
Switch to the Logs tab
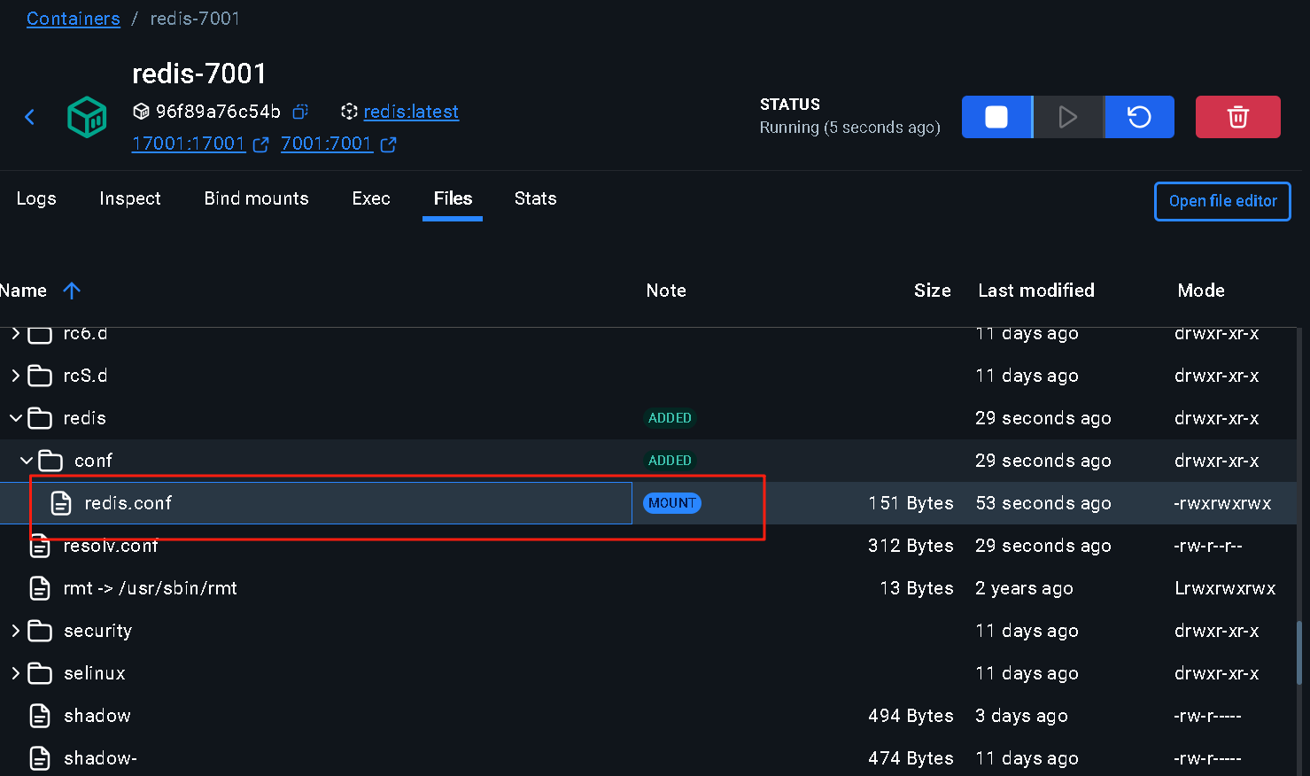coord(36,198)
